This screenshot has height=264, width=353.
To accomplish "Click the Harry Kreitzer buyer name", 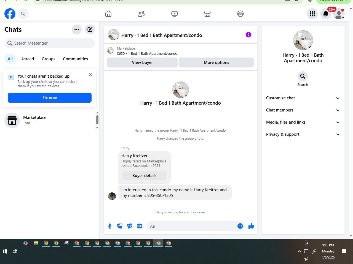I will point(134,156).
